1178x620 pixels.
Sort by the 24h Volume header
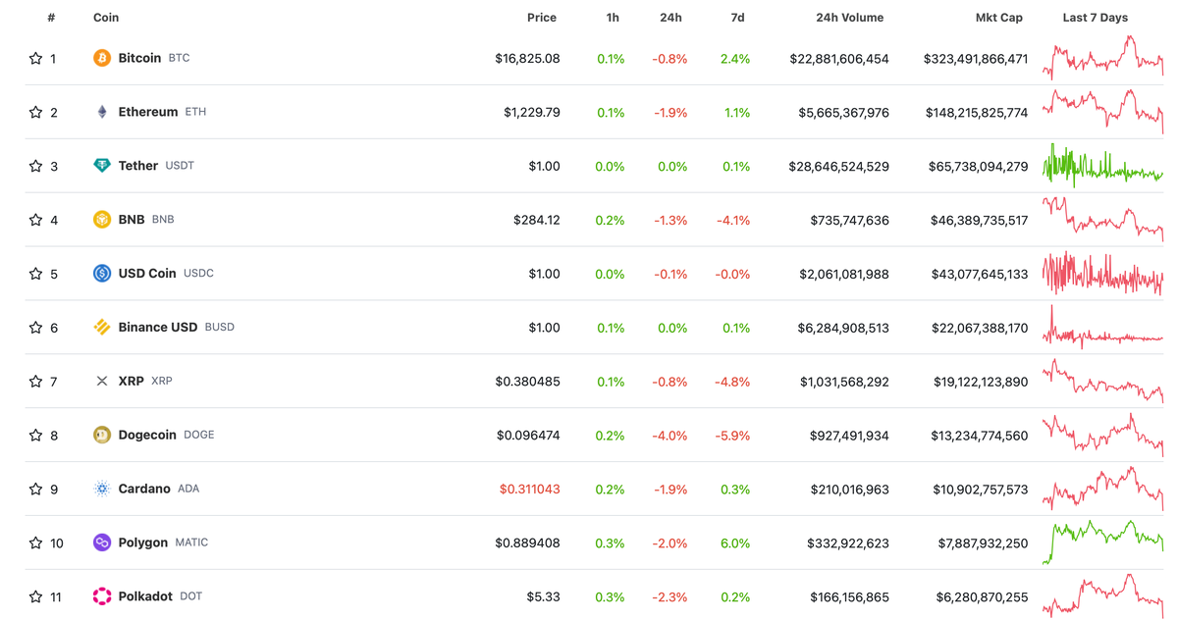[x=849, y=18]
